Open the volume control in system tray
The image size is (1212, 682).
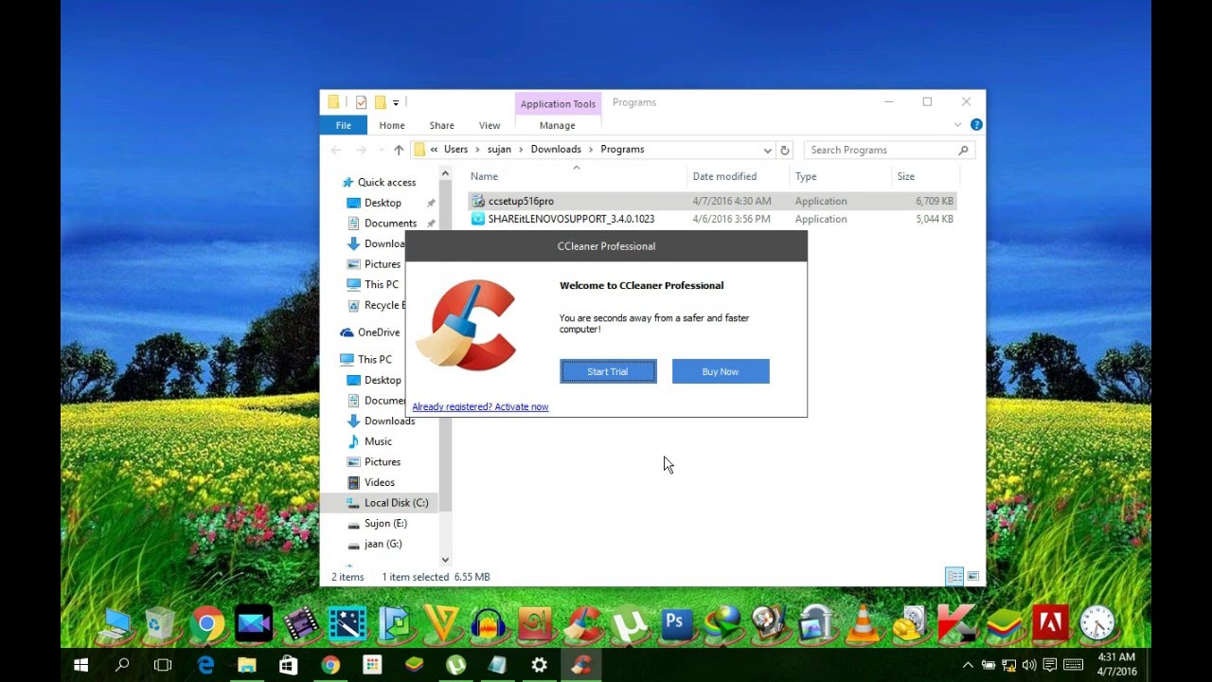click(x=1029, y=665)
